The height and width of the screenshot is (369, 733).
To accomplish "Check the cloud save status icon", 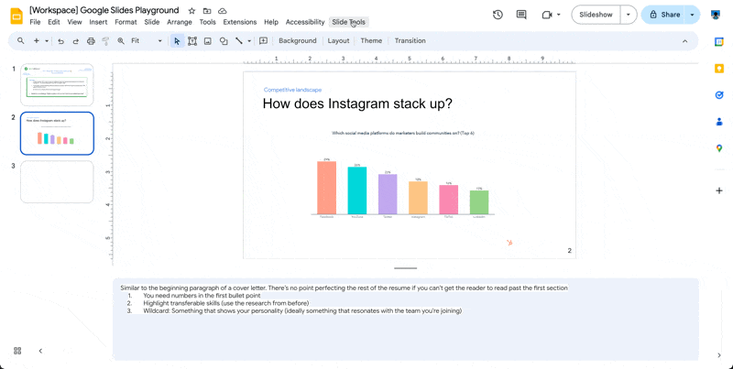I will (x=223, y=11).
